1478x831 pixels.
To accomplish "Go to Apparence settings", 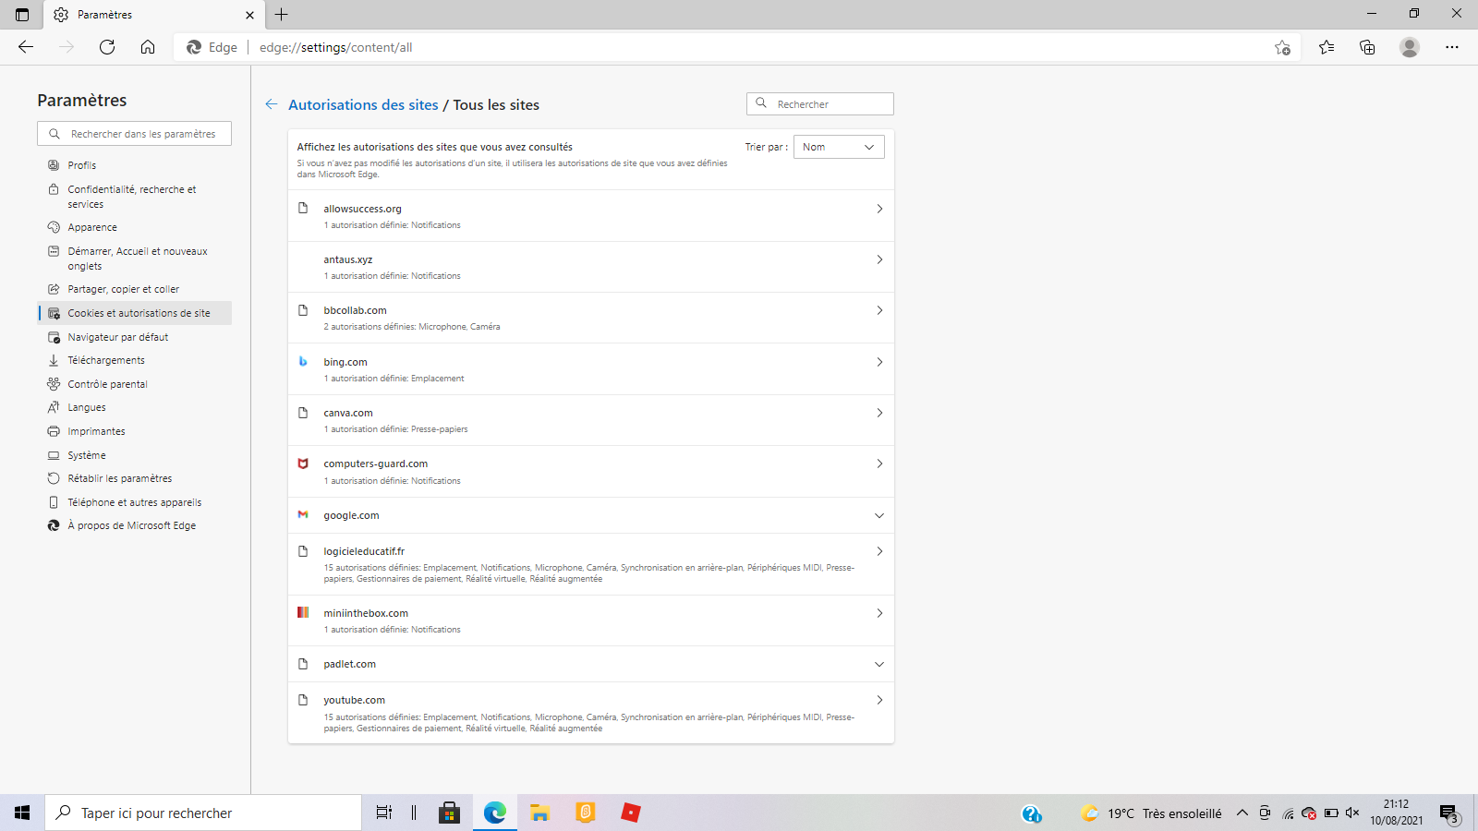I will [135, 227].
